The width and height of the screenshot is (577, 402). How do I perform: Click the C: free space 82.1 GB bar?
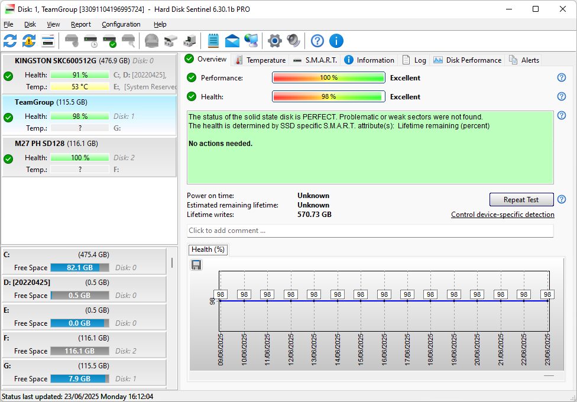pyautogui.click(x=80, y=268)
